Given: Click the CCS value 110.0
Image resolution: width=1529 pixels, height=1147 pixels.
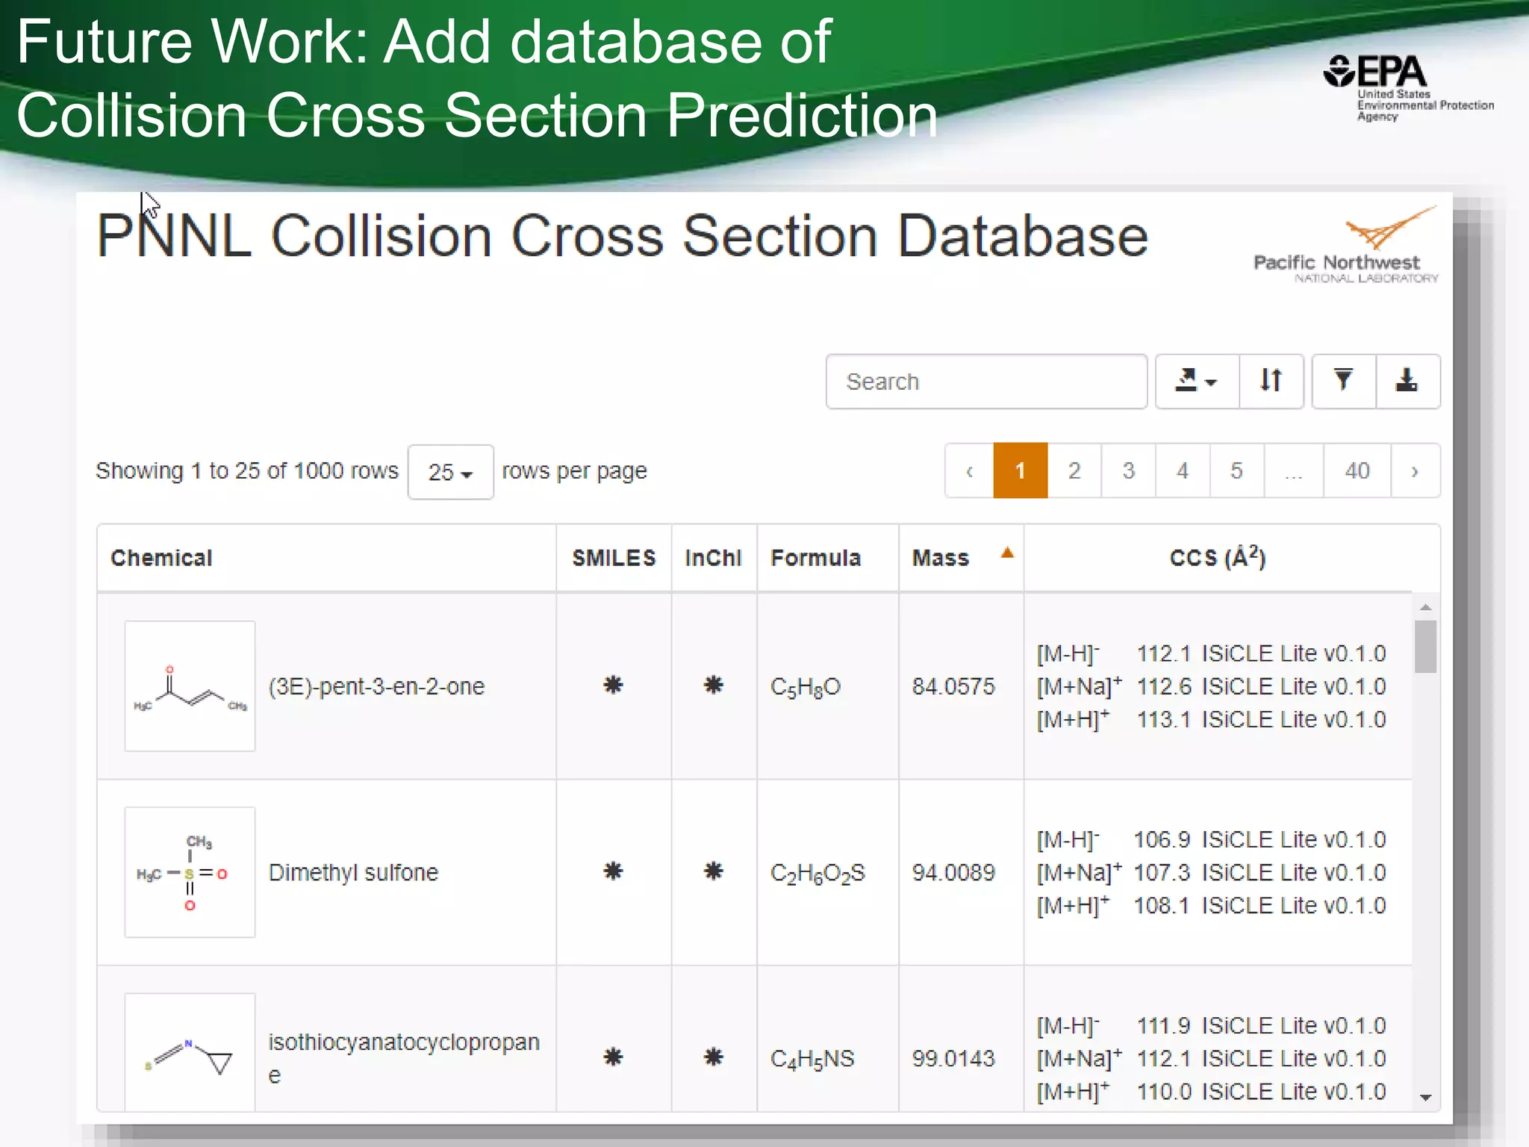Looking at the screenshot, I should [1164, 1092].
